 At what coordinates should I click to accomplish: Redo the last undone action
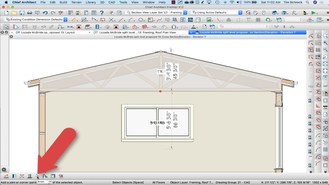[53, 13]
